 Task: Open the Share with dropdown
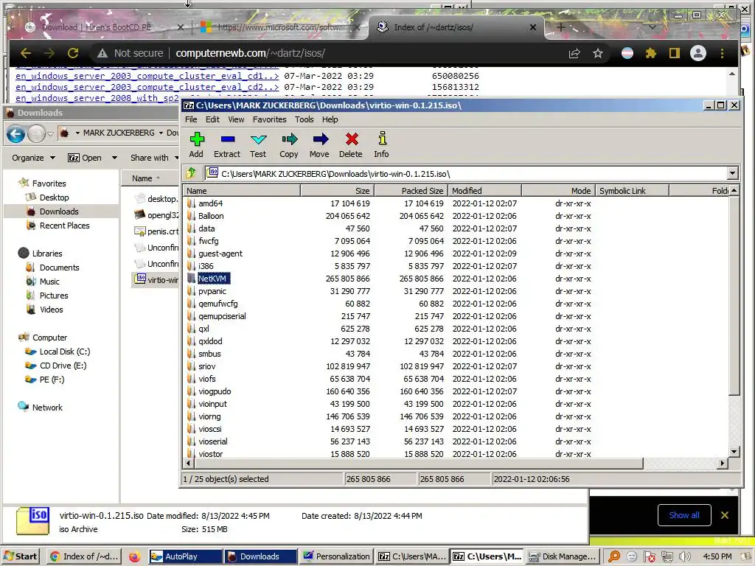[154, 158]
